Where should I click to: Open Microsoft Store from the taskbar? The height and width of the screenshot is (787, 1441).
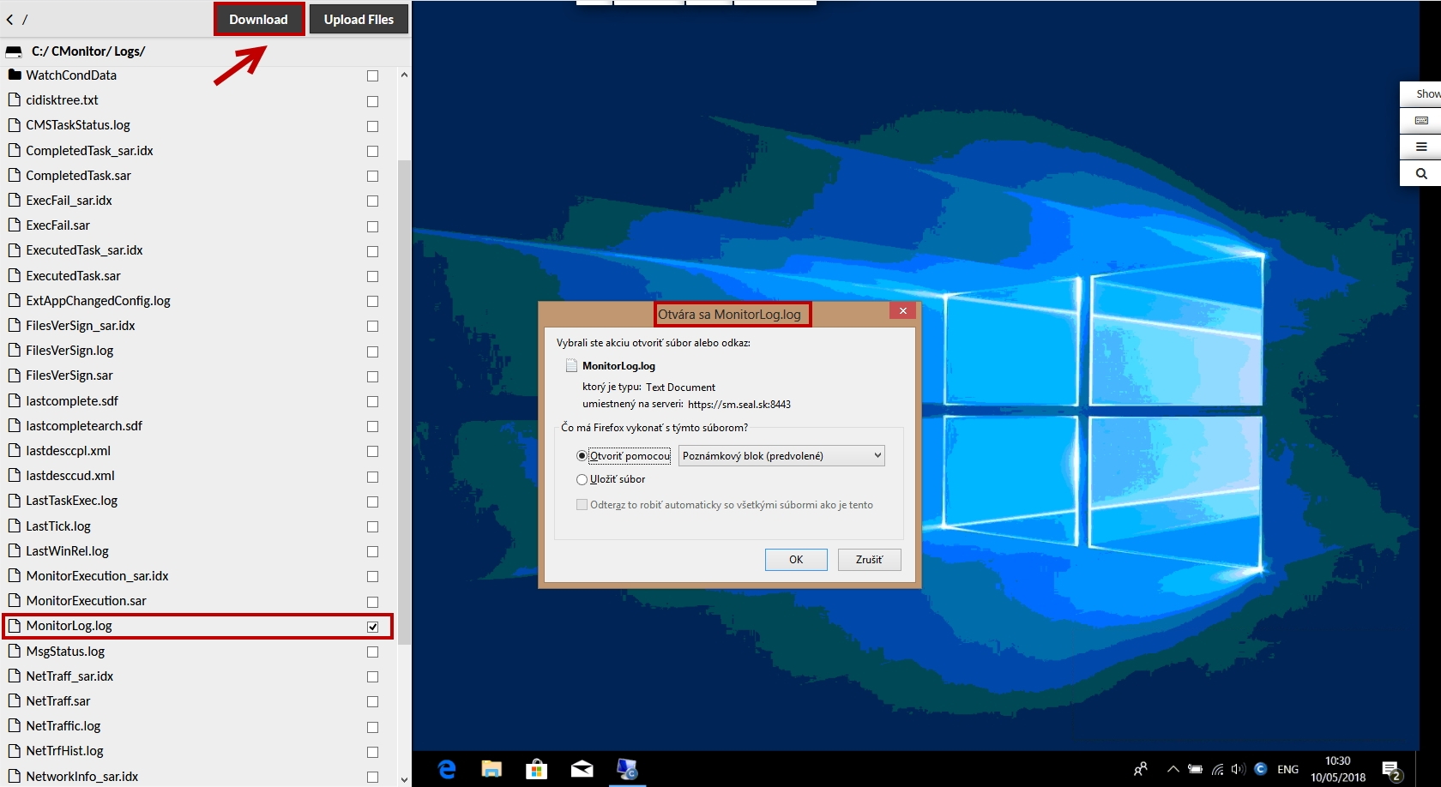536,769
